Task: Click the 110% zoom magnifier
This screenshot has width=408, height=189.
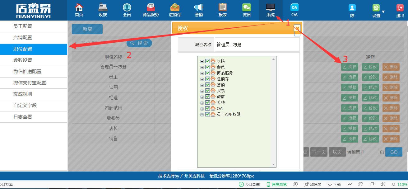Action: tap(394, 184)
